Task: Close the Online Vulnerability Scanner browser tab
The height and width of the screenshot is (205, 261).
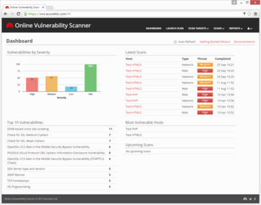Action: tap(43, 7)
